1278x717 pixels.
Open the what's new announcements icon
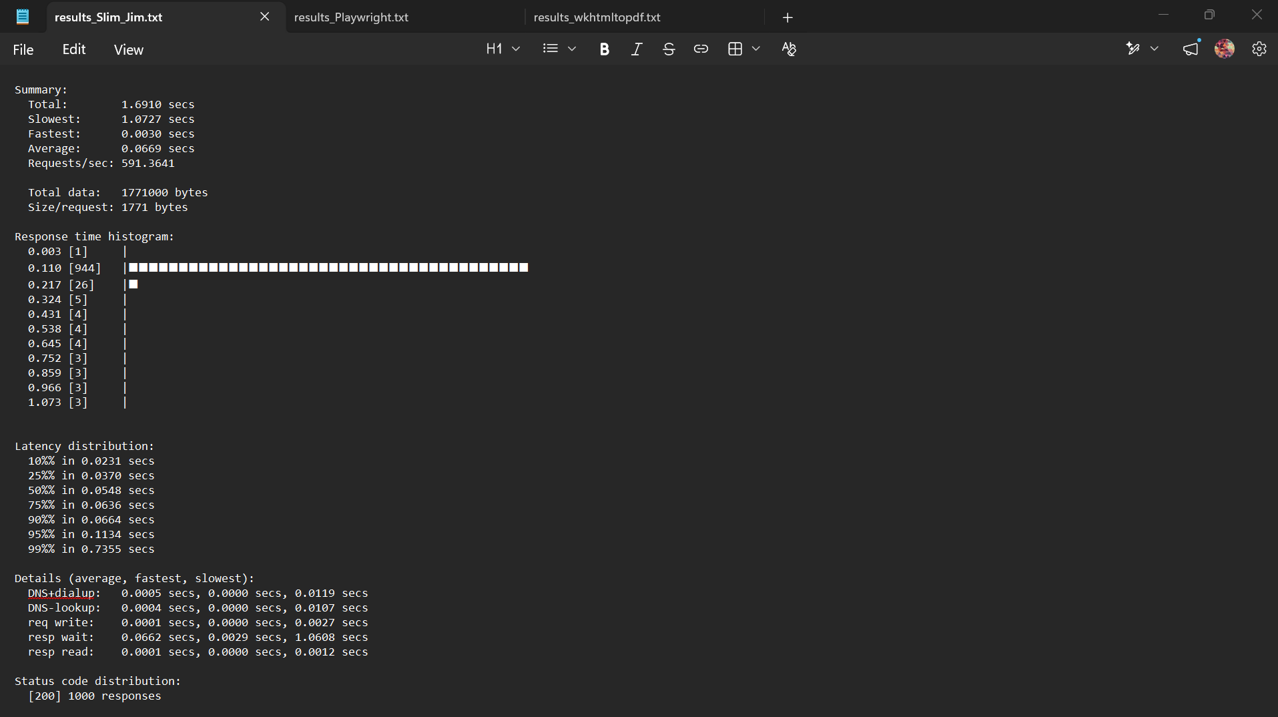tap(1191, 49)
